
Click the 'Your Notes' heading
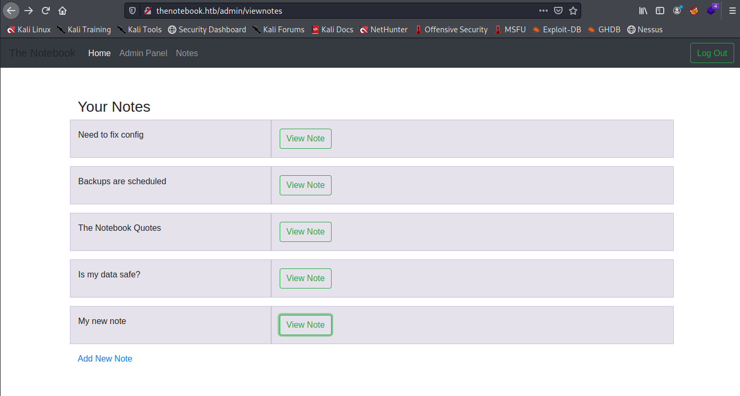(x=114, y=106)
